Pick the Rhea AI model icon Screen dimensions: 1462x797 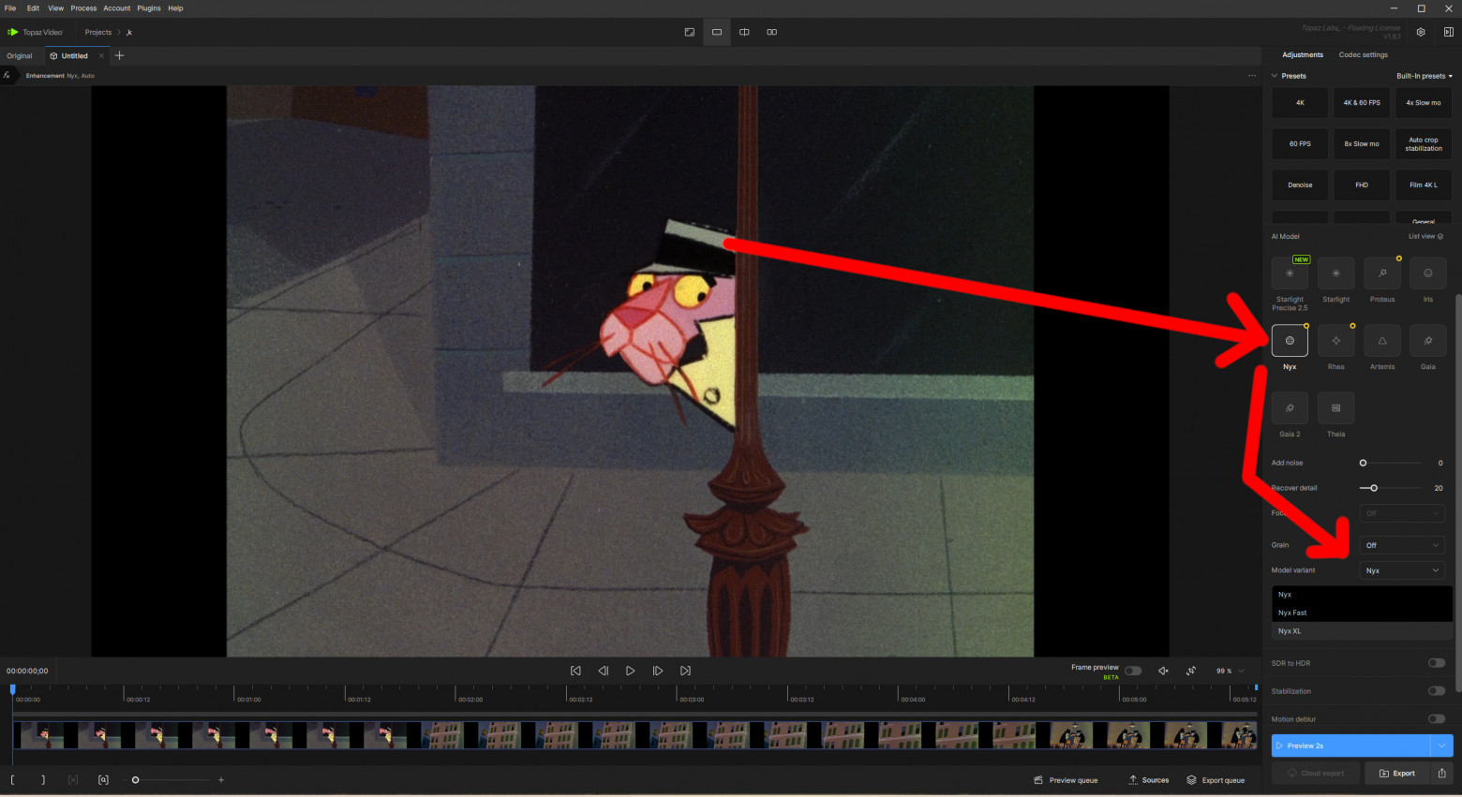[x=1335, y=341]
